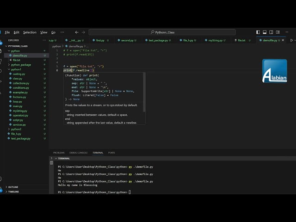Screen dimensions: 296x222
Task: Expand the TIMELINE section
Action: [13, 191]
